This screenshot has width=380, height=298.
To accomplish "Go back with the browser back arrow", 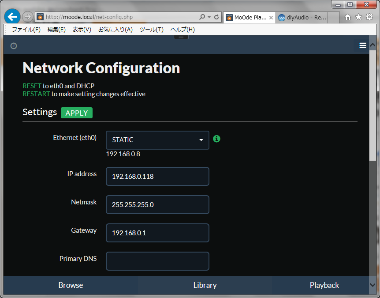I will 12,16.
